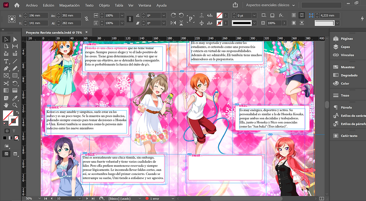Viewport: 366px width, 201px height.
Task: Open the Estilos de párrafo panel
Action: (x=353, y=124)
